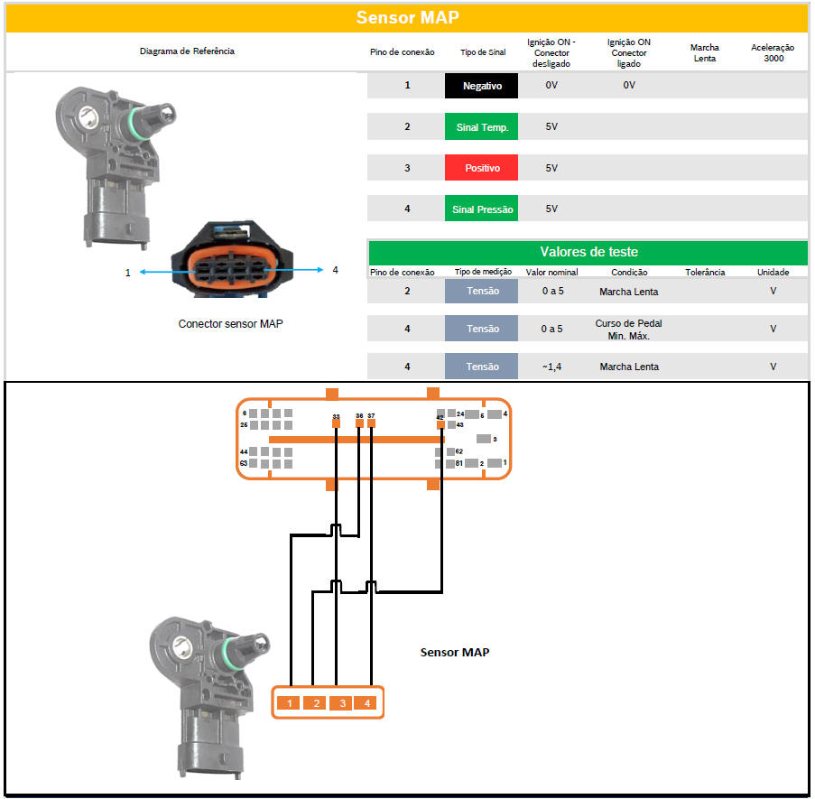Click the red Positivo signal label
The image size is (815, 799).
[481, 168]
